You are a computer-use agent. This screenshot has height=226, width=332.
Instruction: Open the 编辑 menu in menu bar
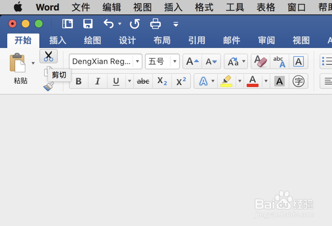point(112,7)
